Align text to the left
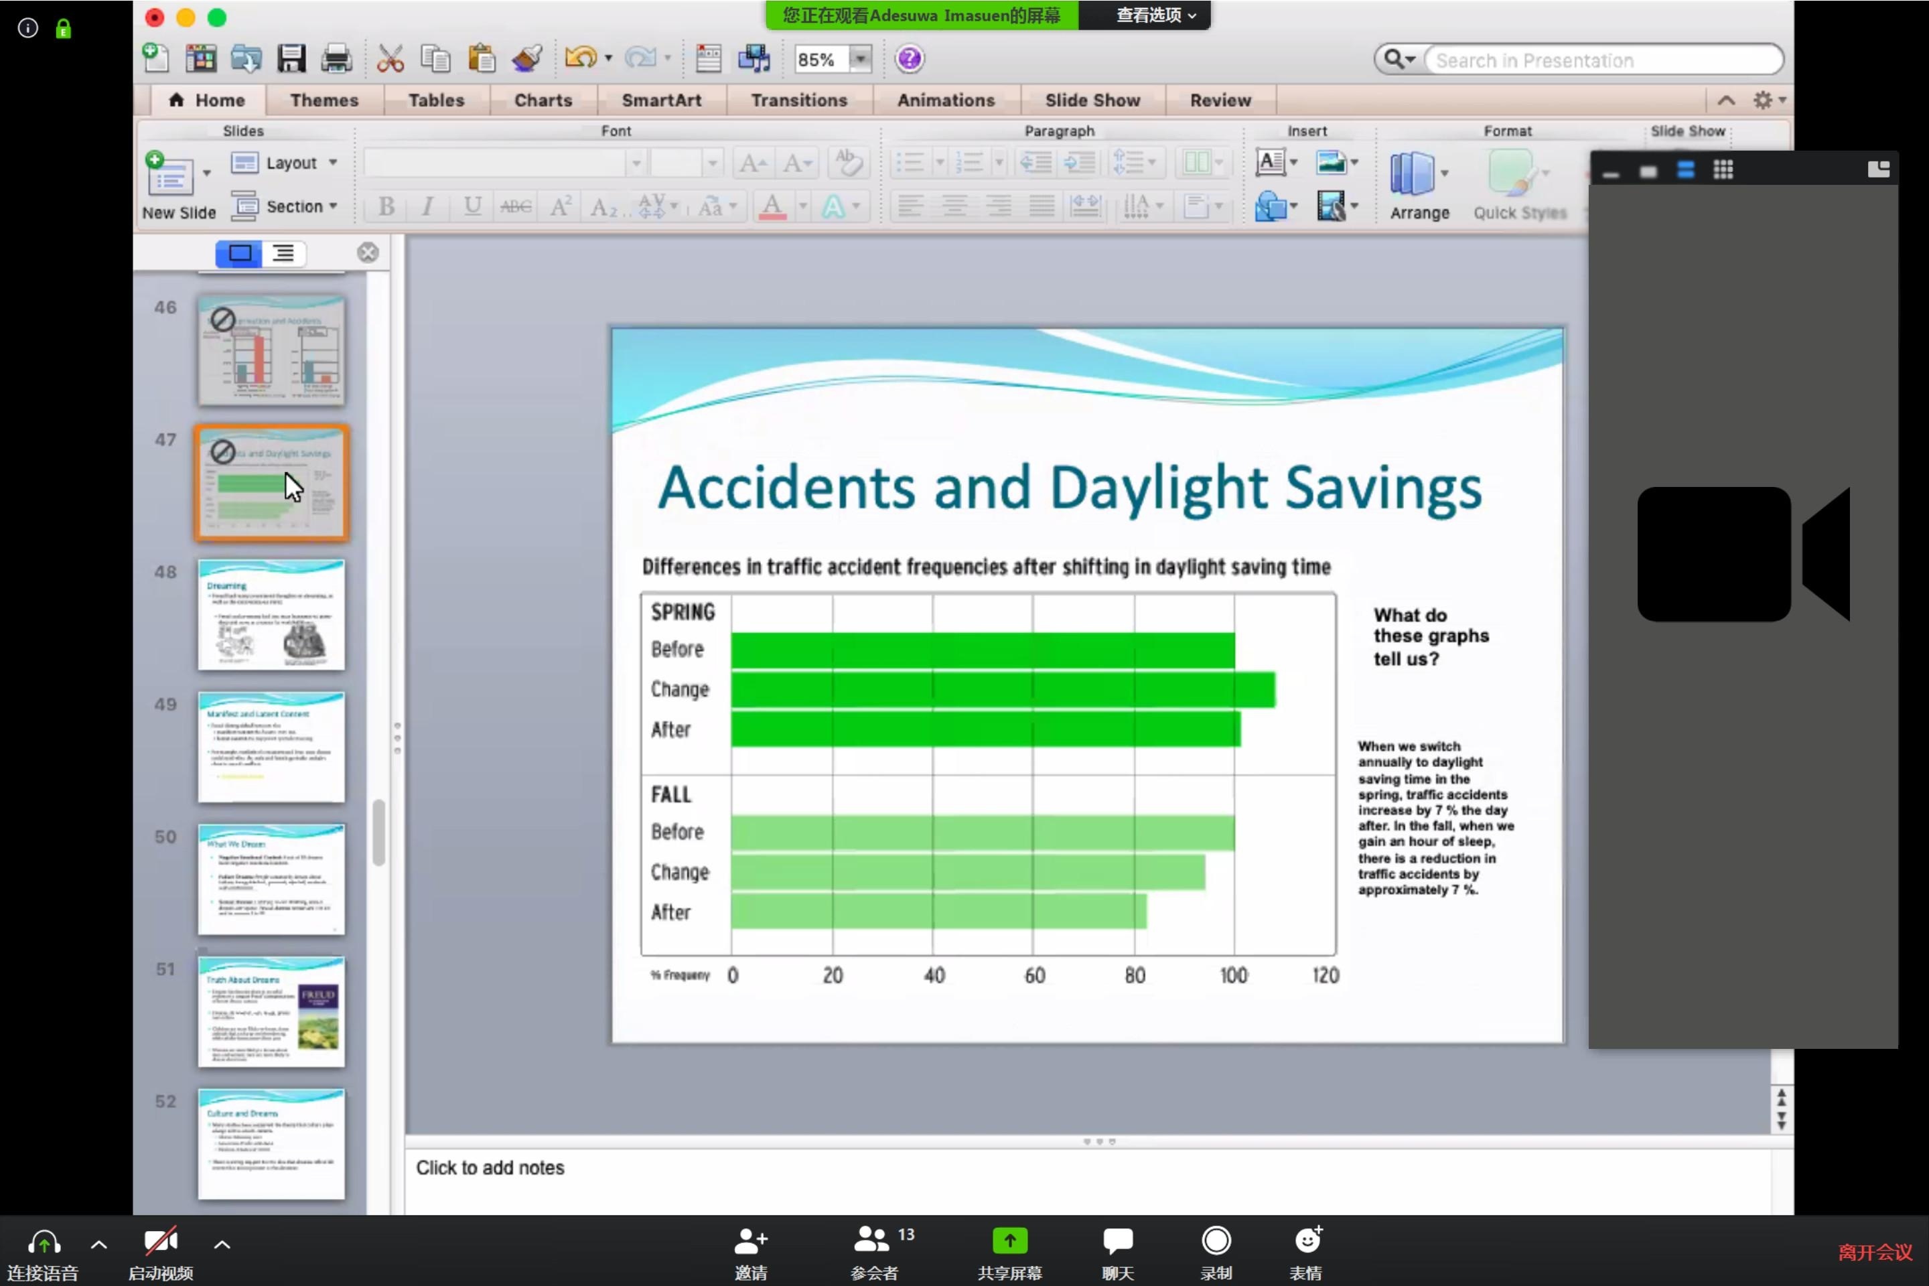This screenshot has width=1929, height=1286. 910,206
